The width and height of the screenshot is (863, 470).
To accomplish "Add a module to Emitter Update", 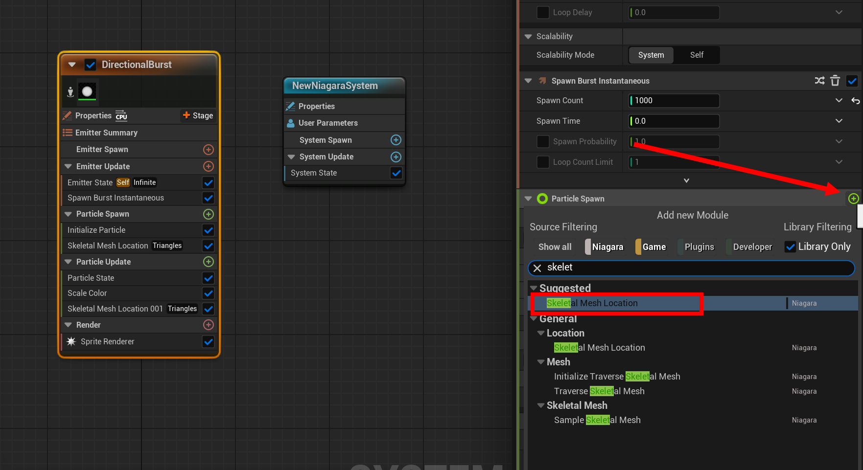I will pyautogui.click(x=209, y=166).
